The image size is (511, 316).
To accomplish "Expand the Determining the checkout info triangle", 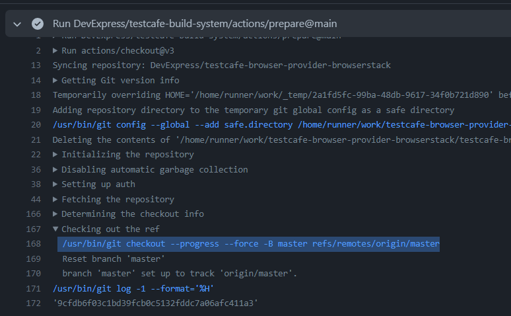I will [x=55, y=214].
